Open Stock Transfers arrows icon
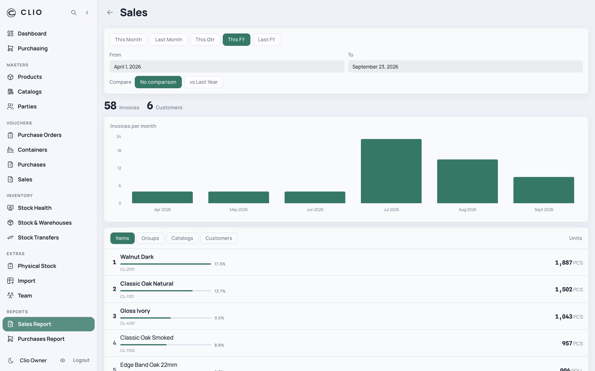Viewport: 595px width, 371px height. 10,237
